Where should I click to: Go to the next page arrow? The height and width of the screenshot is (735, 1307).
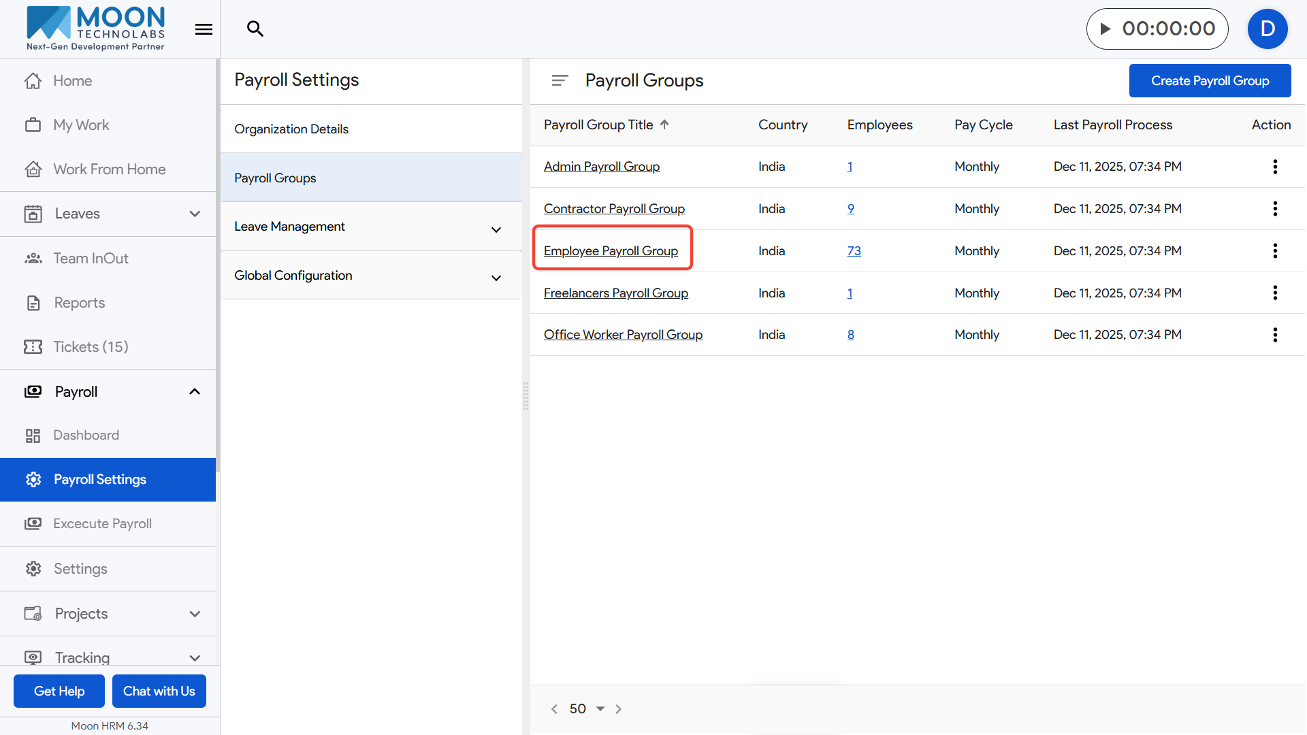[618, 709]
